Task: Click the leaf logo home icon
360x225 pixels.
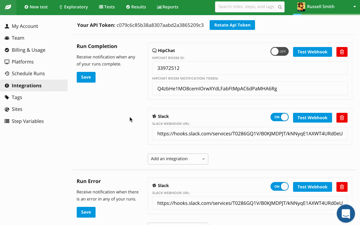Action: tap(8, 7)
